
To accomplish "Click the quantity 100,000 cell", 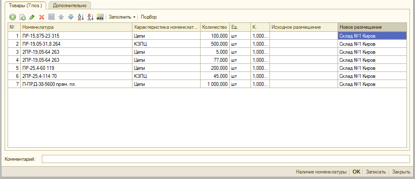I will tap(214, 36).
